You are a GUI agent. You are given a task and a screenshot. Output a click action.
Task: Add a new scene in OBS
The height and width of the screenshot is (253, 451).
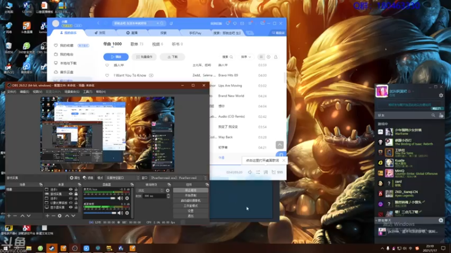point(9,216)
